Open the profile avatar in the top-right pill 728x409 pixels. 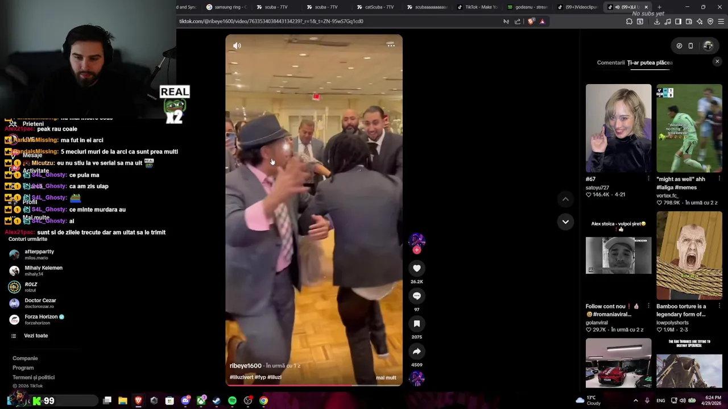(x=708, y=46)
